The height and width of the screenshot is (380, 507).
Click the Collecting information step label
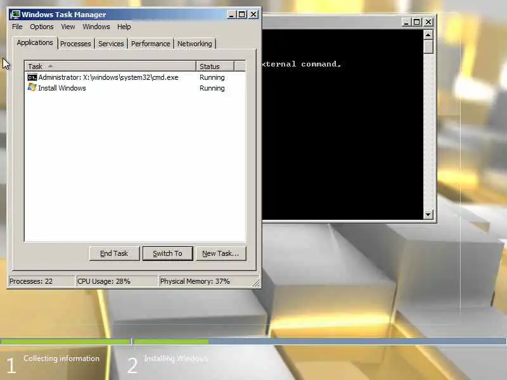pos(61,358)
